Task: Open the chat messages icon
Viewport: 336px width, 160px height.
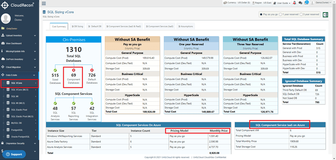Action: tap(300, 3)
